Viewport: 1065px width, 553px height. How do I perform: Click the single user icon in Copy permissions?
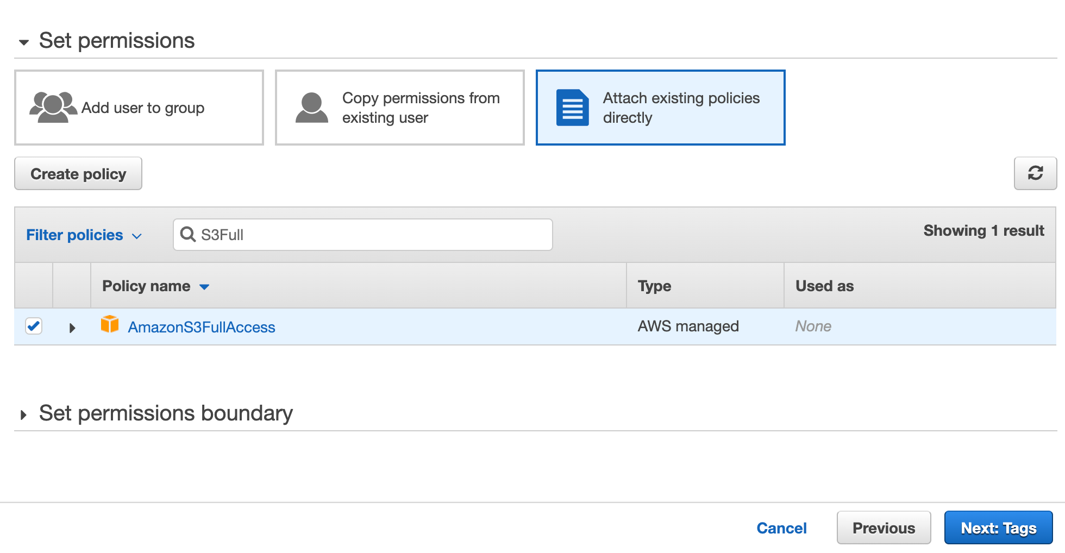pyautogui.click(x=312, y=108)
